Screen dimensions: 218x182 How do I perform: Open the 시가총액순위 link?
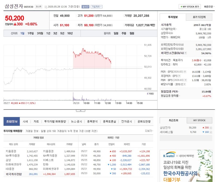pyautogui.click(x=169, y=29)
